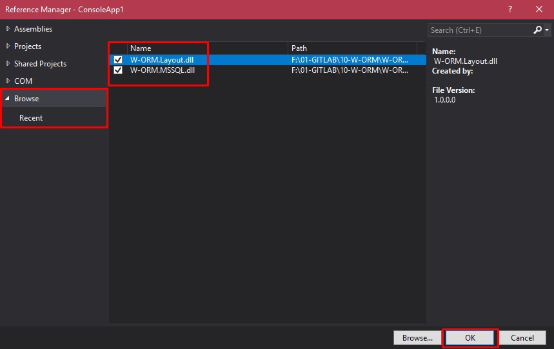Toggle the header select-all checkbox
The image size is (554, 349).
click(x=118, y=48)
